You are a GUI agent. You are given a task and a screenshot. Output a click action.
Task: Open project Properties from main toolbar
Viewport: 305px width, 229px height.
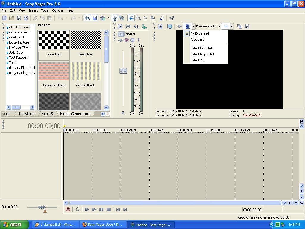click(x=26, y=18)
